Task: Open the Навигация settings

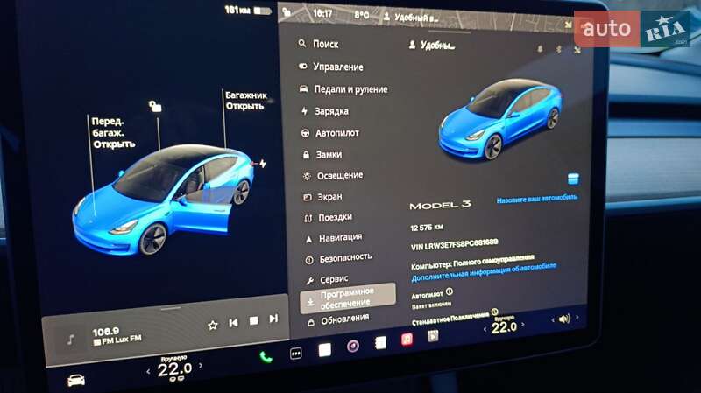Action: 334,238
